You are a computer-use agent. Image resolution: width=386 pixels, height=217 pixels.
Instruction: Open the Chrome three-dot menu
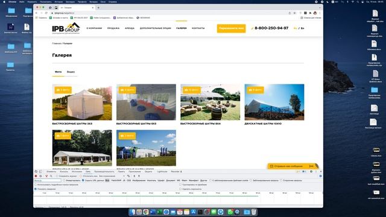[x=320, y=13]
